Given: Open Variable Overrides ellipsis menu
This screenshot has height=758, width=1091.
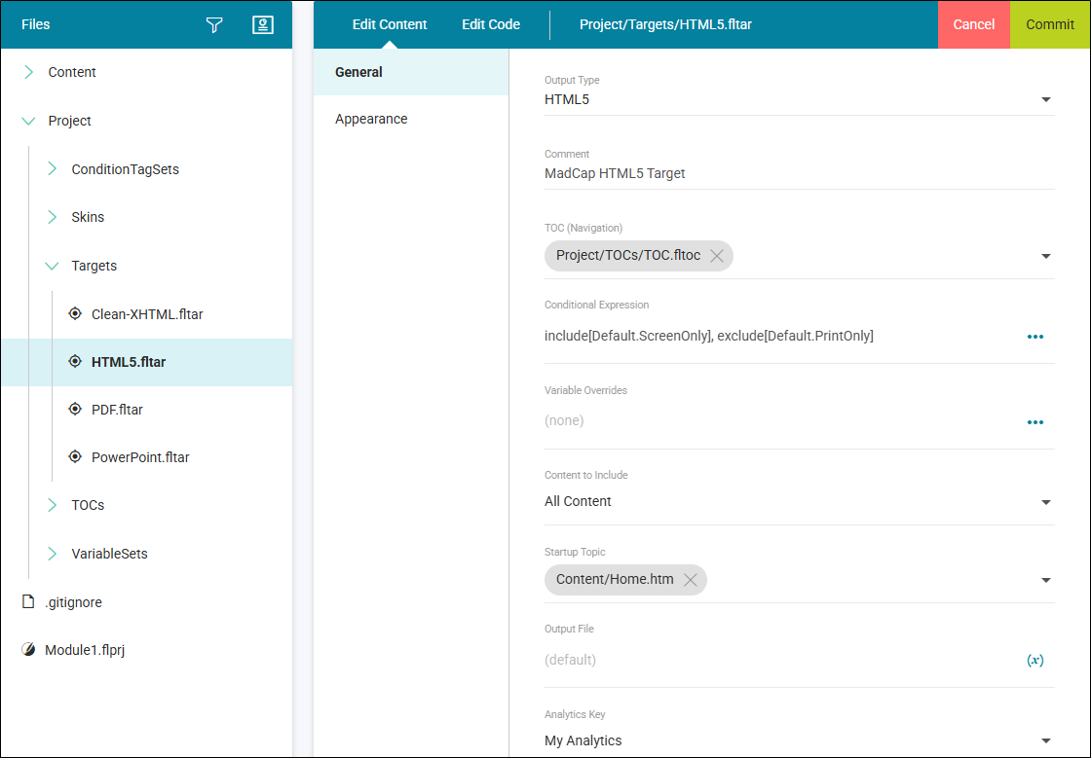Looking at the screenshot, I should [x=1035, y=421].
